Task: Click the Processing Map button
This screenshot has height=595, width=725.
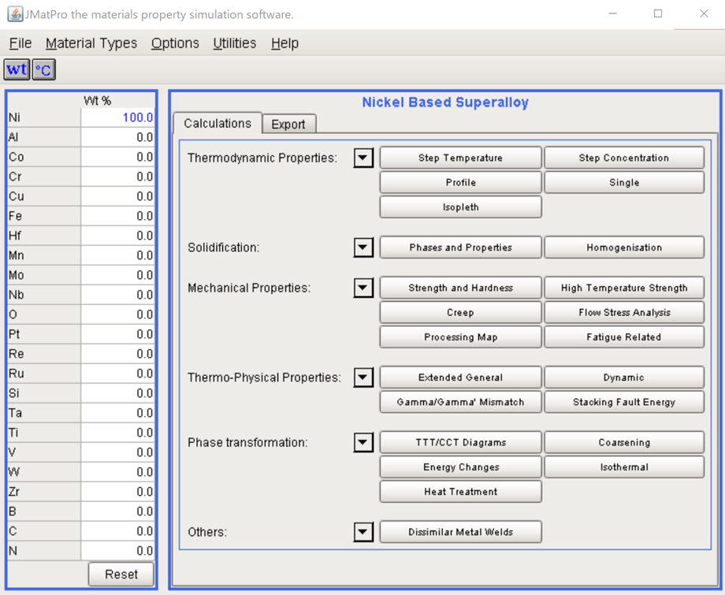Action: (x=460, y=337)
